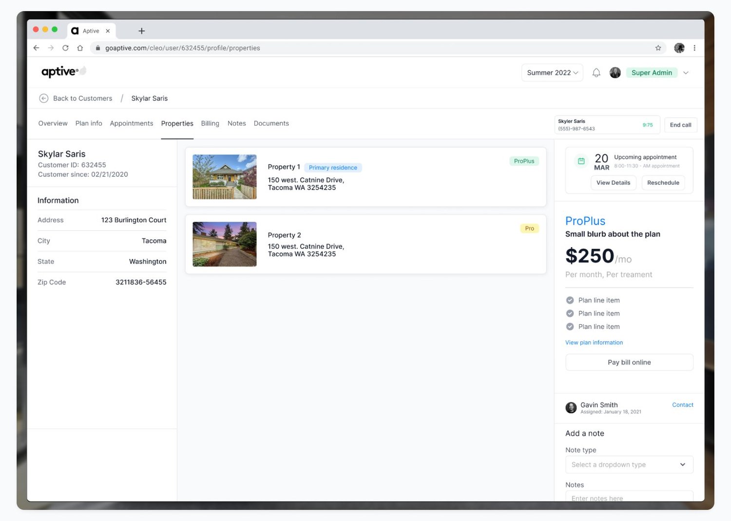Switch to the Plan info tab
Image resolution: width=731 pixels, height=521 pixels.
click(89, 123)
